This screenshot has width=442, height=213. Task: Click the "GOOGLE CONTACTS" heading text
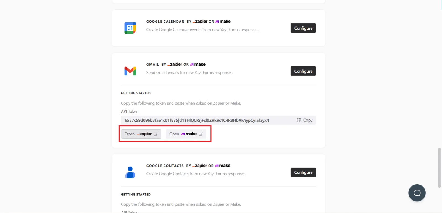tap(165, 166)
